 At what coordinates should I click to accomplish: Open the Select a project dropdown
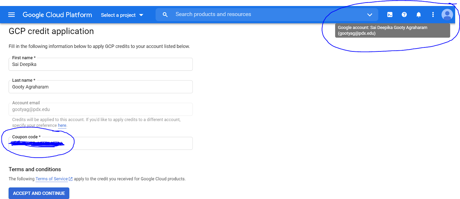click(122, 15)
